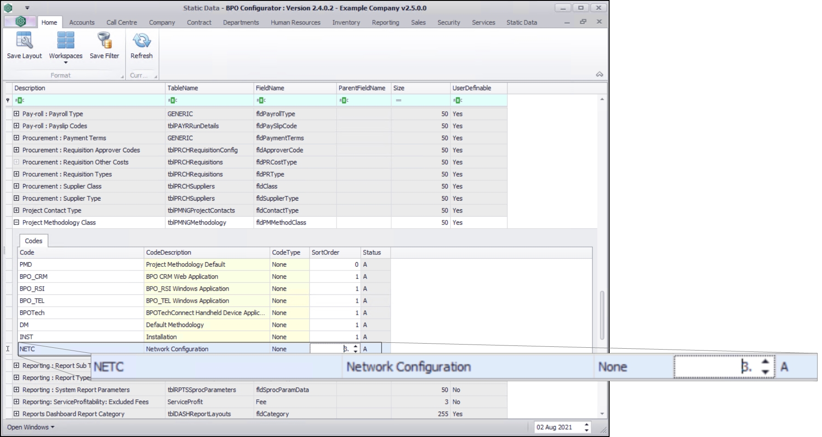
Task: Increase the NETC SortOrder spinner value
Action: (355, 346)
